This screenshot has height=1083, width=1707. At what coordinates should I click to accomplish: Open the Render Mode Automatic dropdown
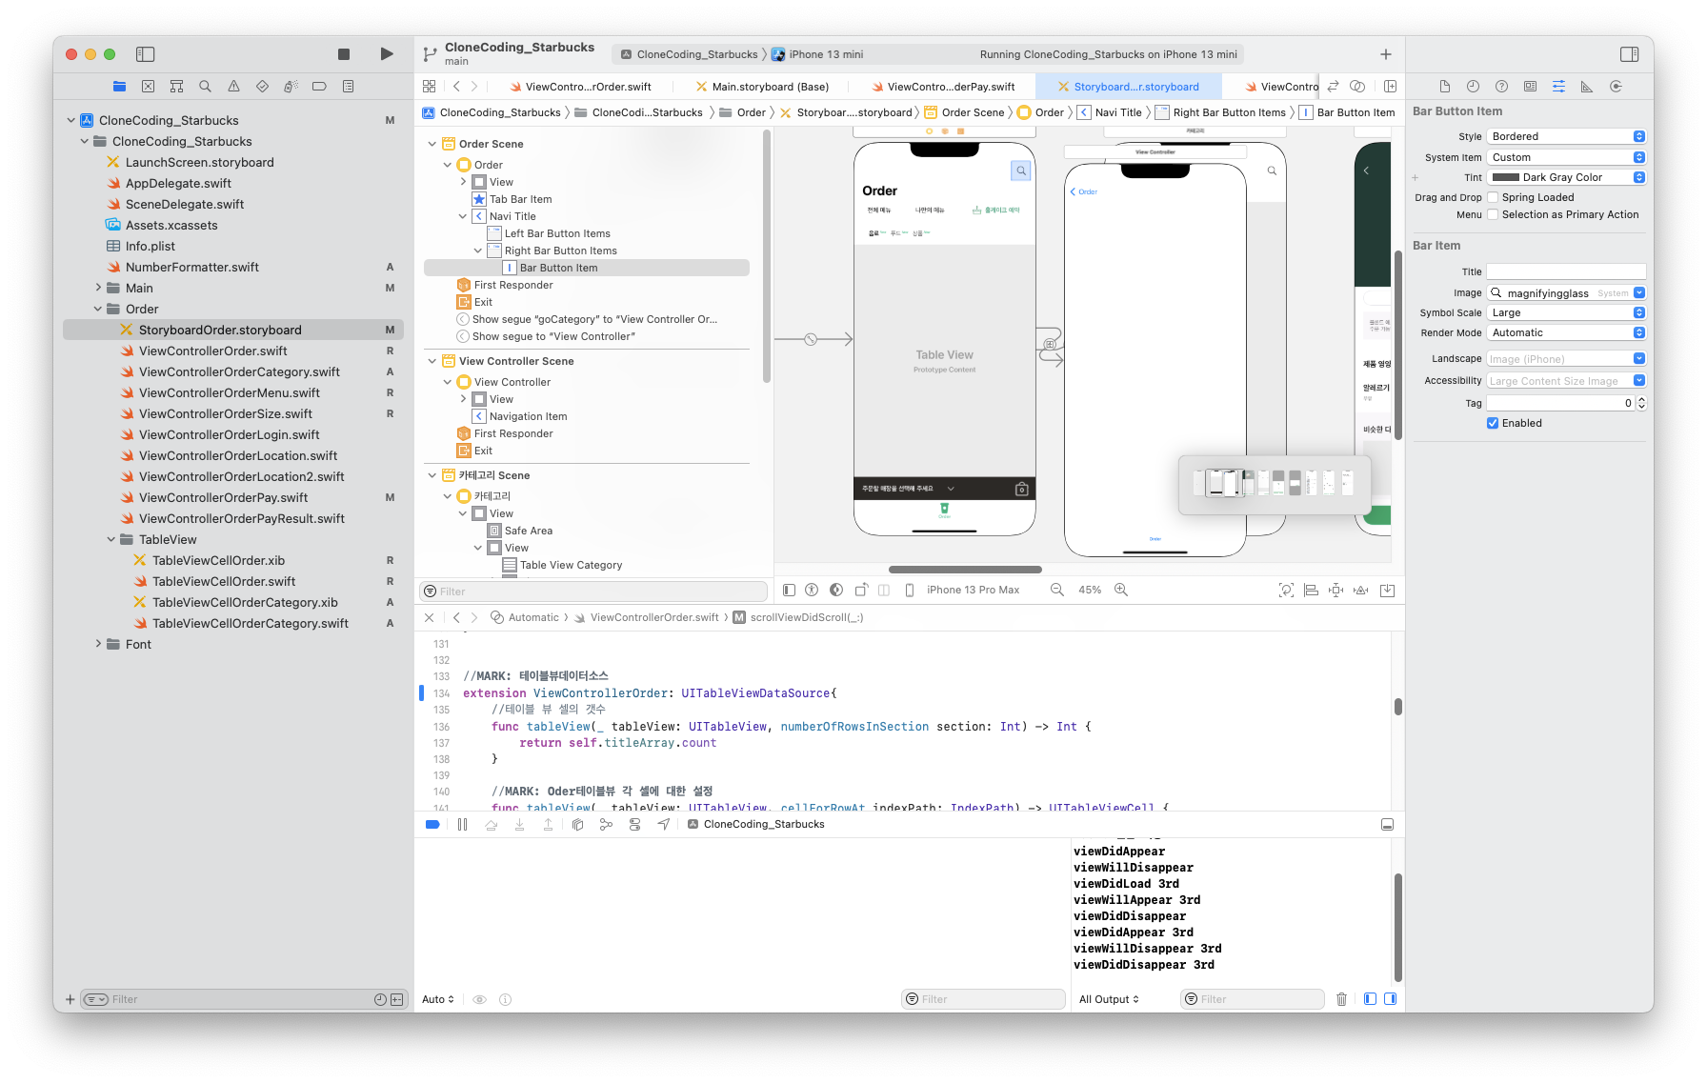coord(1566,332)
